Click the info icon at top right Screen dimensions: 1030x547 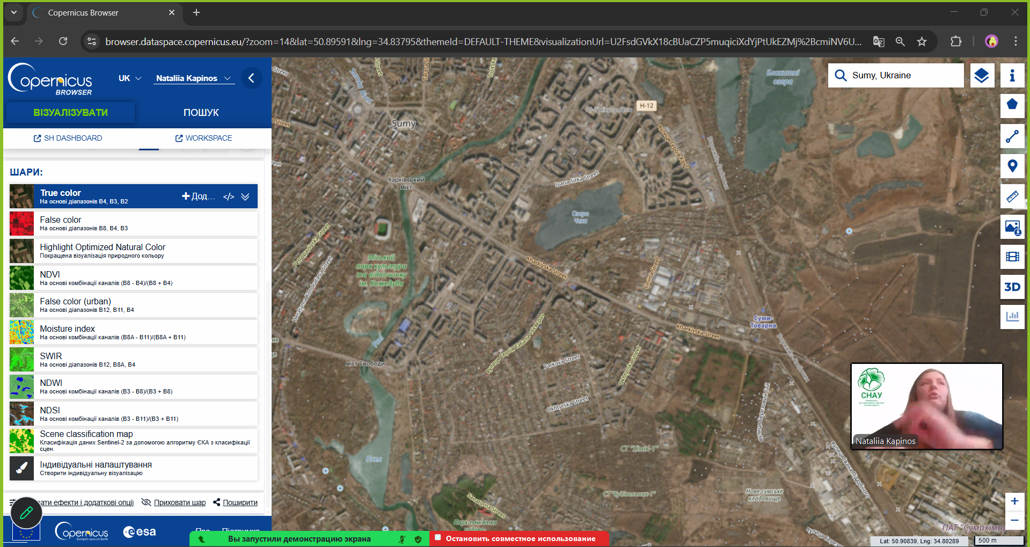click(1012, 76)
